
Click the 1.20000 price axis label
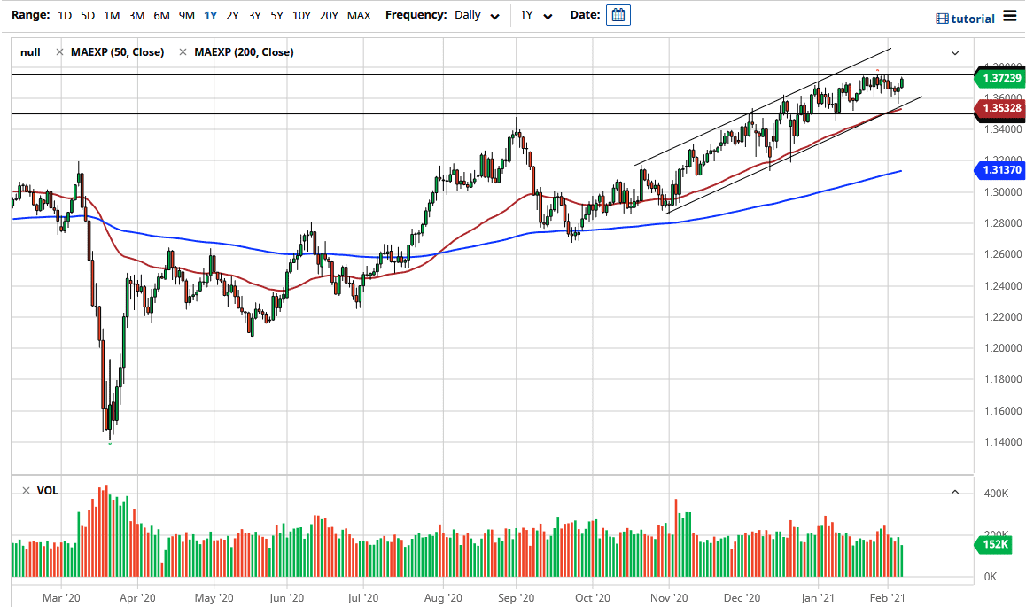[x=1002, y=348]
